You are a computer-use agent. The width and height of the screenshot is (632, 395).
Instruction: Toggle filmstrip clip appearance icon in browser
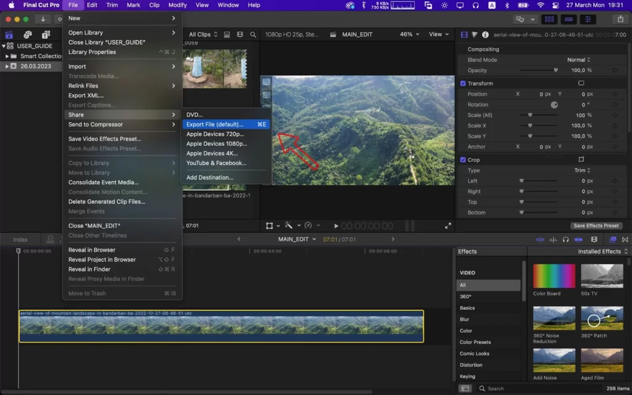point(240,35)
